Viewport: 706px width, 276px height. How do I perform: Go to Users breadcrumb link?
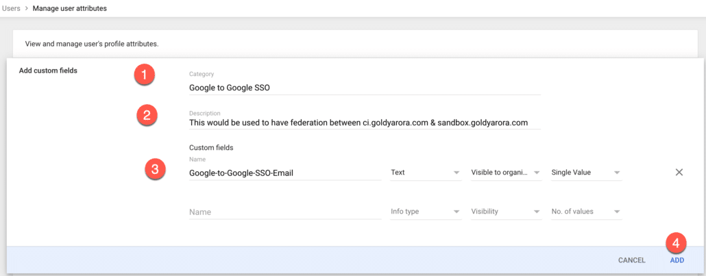[11, 8]
